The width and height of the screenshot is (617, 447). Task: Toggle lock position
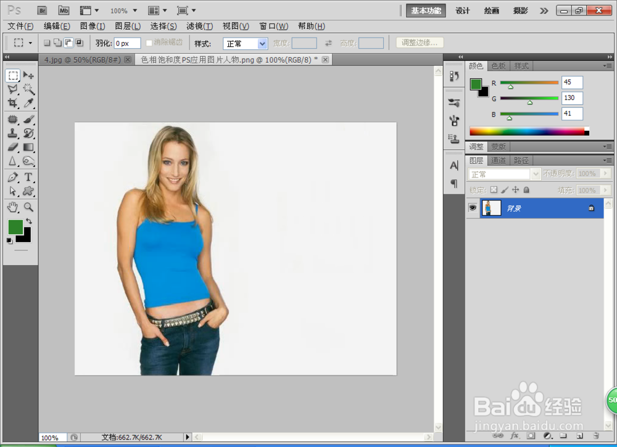515,190
